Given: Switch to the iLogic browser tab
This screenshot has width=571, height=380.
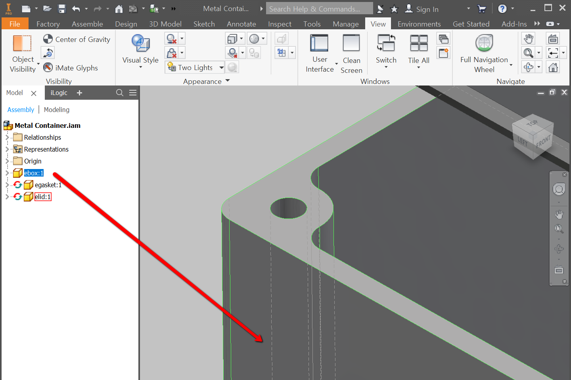Looking at the screenshot, I should tap(59, 93).
